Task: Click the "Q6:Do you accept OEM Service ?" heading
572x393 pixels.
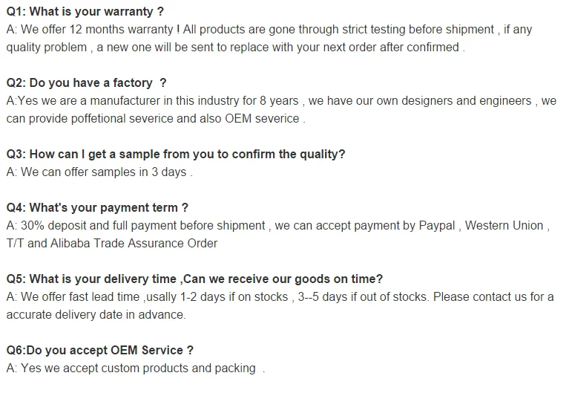Action: click(100, 351)
